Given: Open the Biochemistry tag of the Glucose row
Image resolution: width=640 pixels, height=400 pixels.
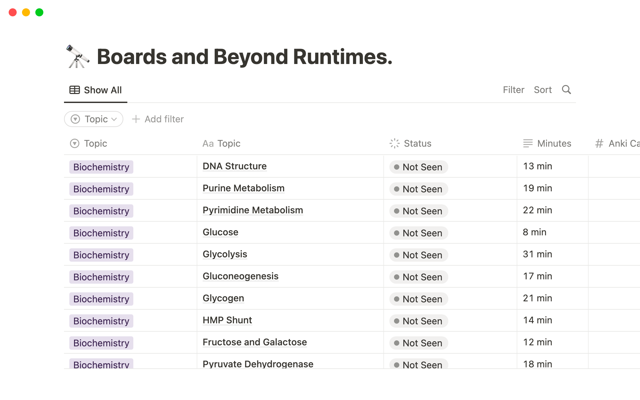Looking at the screenshot, I should (x=101, y=233).
